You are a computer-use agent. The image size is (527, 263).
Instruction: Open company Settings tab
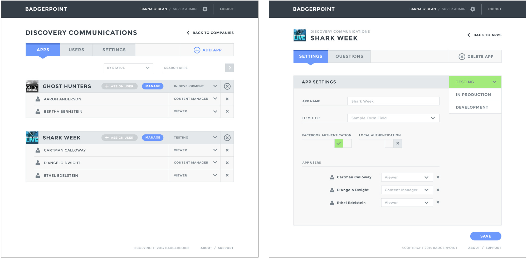pos(114,50)
